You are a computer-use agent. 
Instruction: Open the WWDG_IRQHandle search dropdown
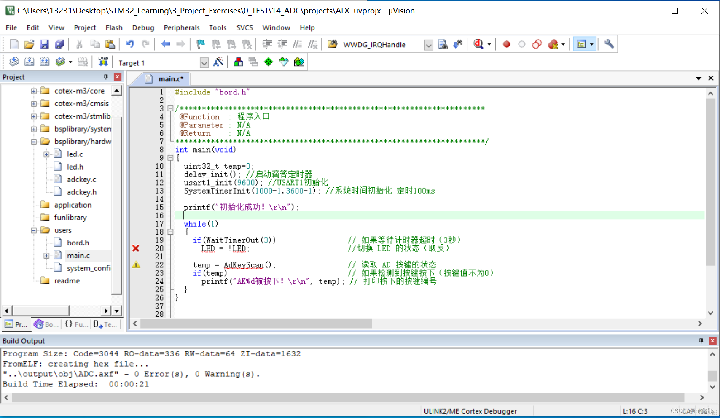(x=429, y=45)
